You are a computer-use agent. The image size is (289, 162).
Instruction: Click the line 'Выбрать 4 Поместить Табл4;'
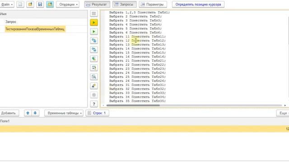[x=135, y=25]
